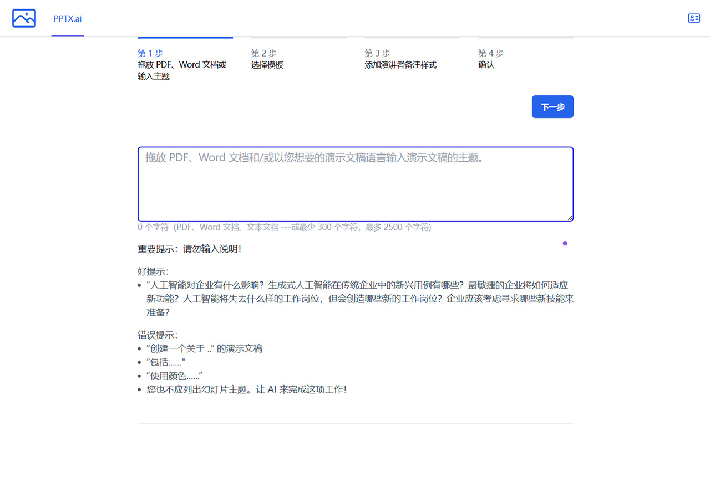The height and width of the screenshot is (482, 710).
Task: Click the underlined PPTX.ai navigation tab
Action: coord(67,18)
